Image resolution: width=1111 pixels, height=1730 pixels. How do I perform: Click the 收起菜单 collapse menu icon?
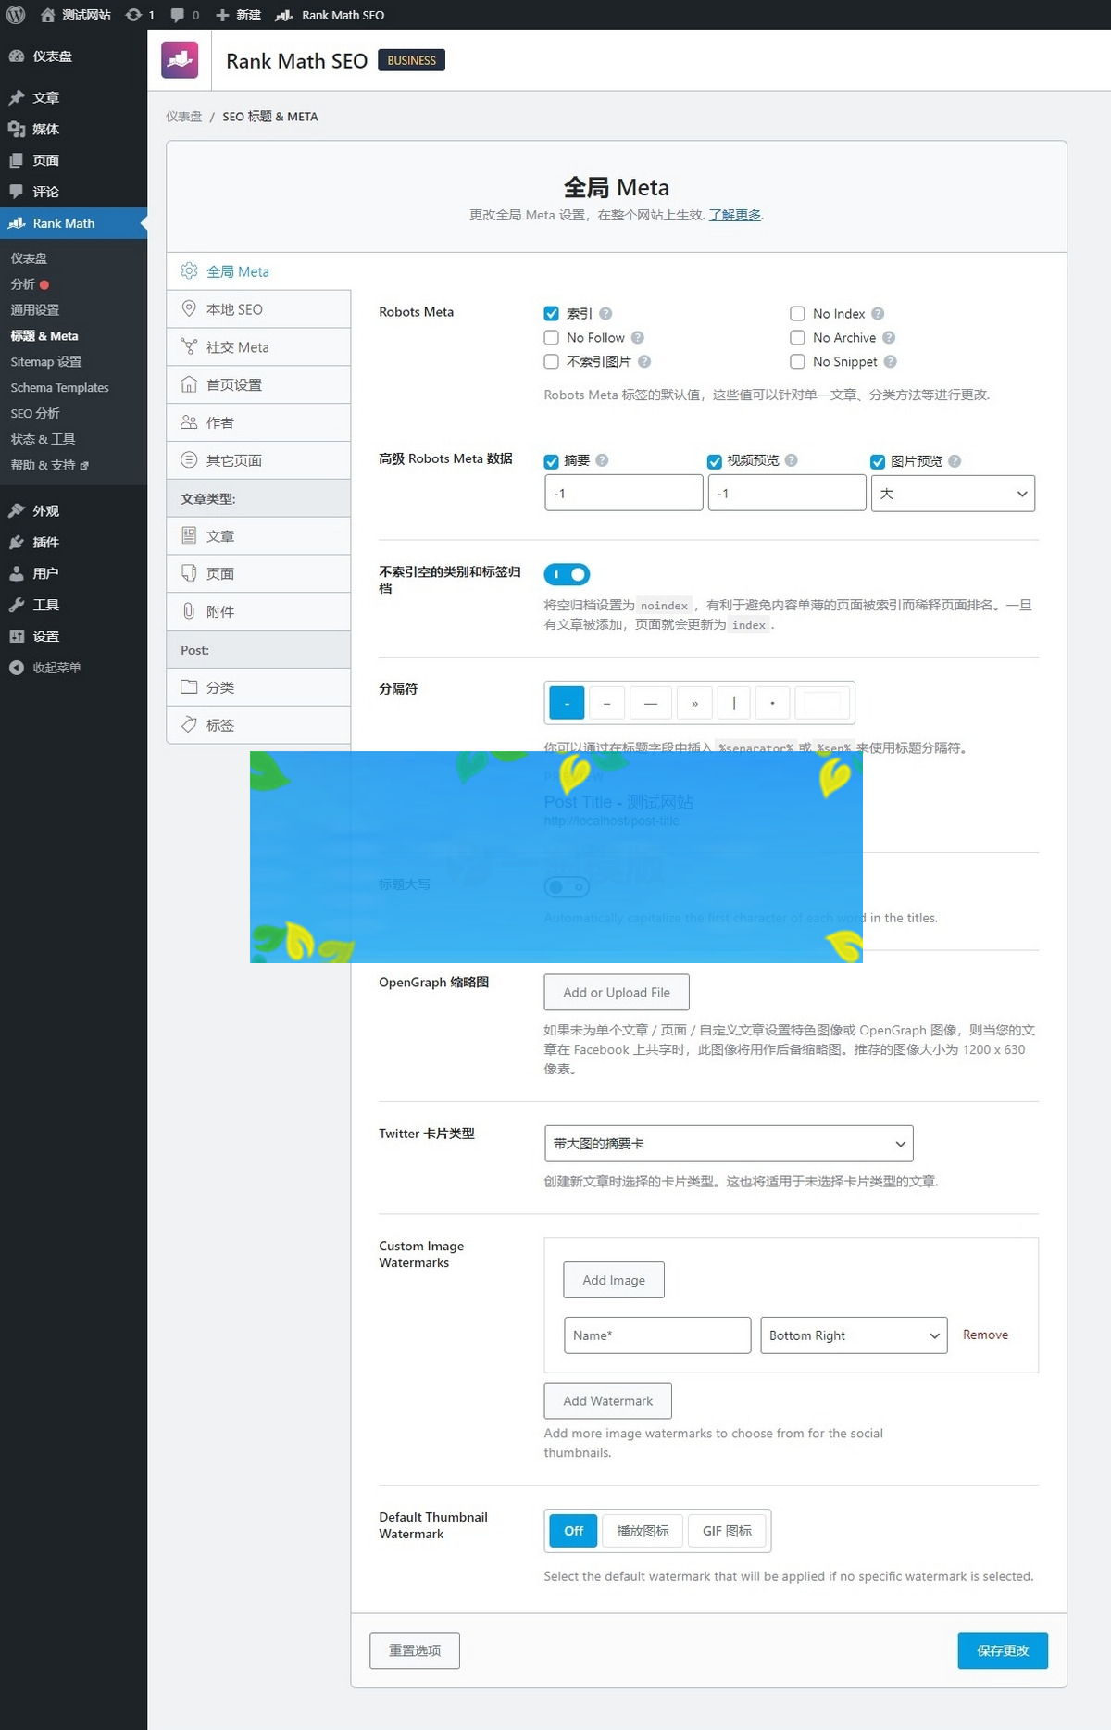(x=17, y=668)
